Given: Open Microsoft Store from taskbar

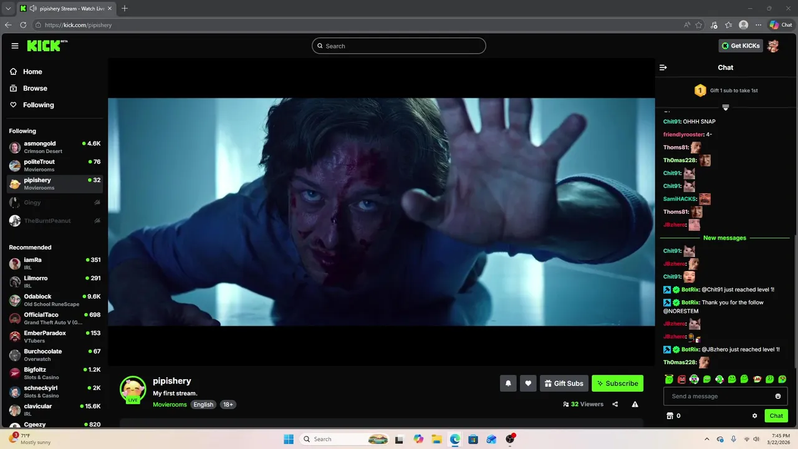Looking at the screenshot, I should tap(473, 439).
